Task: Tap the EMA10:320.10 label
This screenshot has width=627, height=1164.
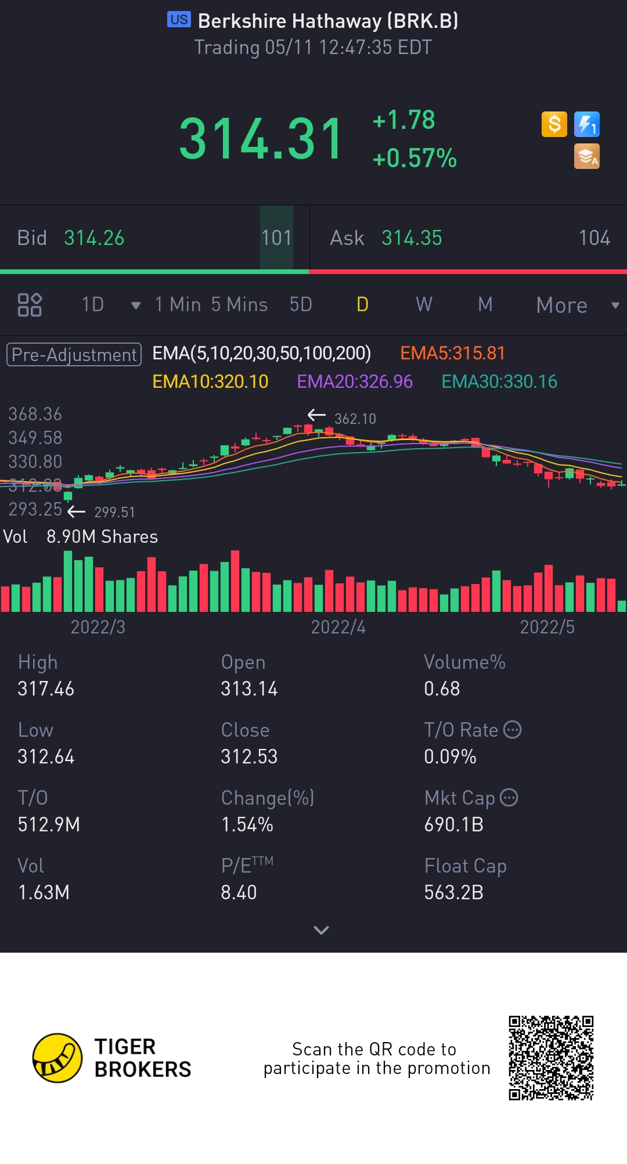Action: coord(210,381)
